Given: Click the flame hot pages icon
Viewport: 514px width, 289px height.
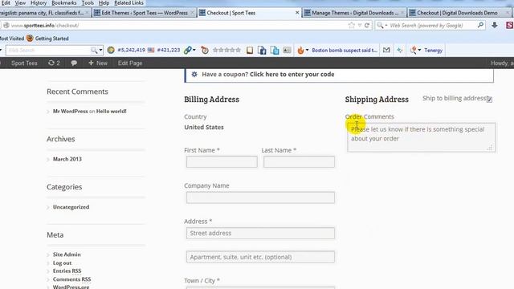Looking at the screenshot, I should 300,50.
